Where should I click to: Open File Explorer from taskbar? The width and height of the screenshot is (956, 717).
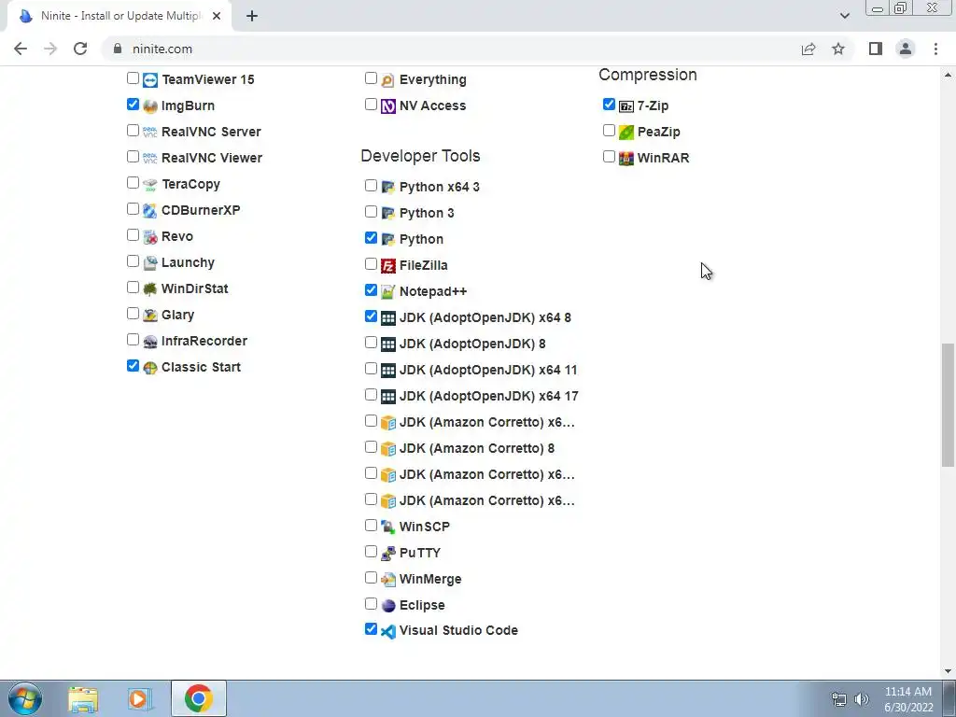83,698
